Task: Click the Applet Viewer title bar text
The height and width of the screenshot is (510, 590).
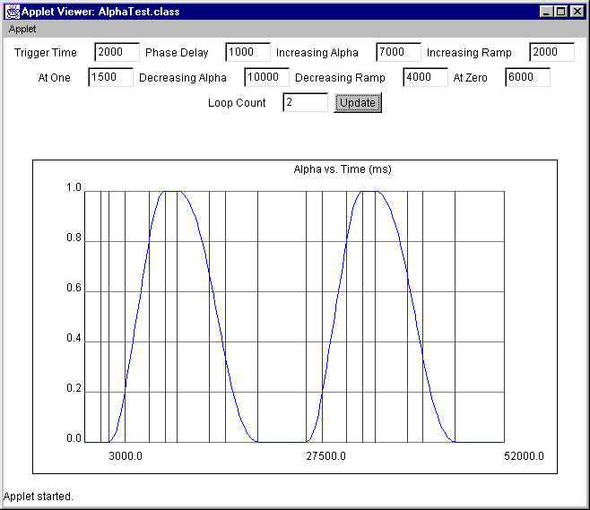Action: [x=100, y=12]
